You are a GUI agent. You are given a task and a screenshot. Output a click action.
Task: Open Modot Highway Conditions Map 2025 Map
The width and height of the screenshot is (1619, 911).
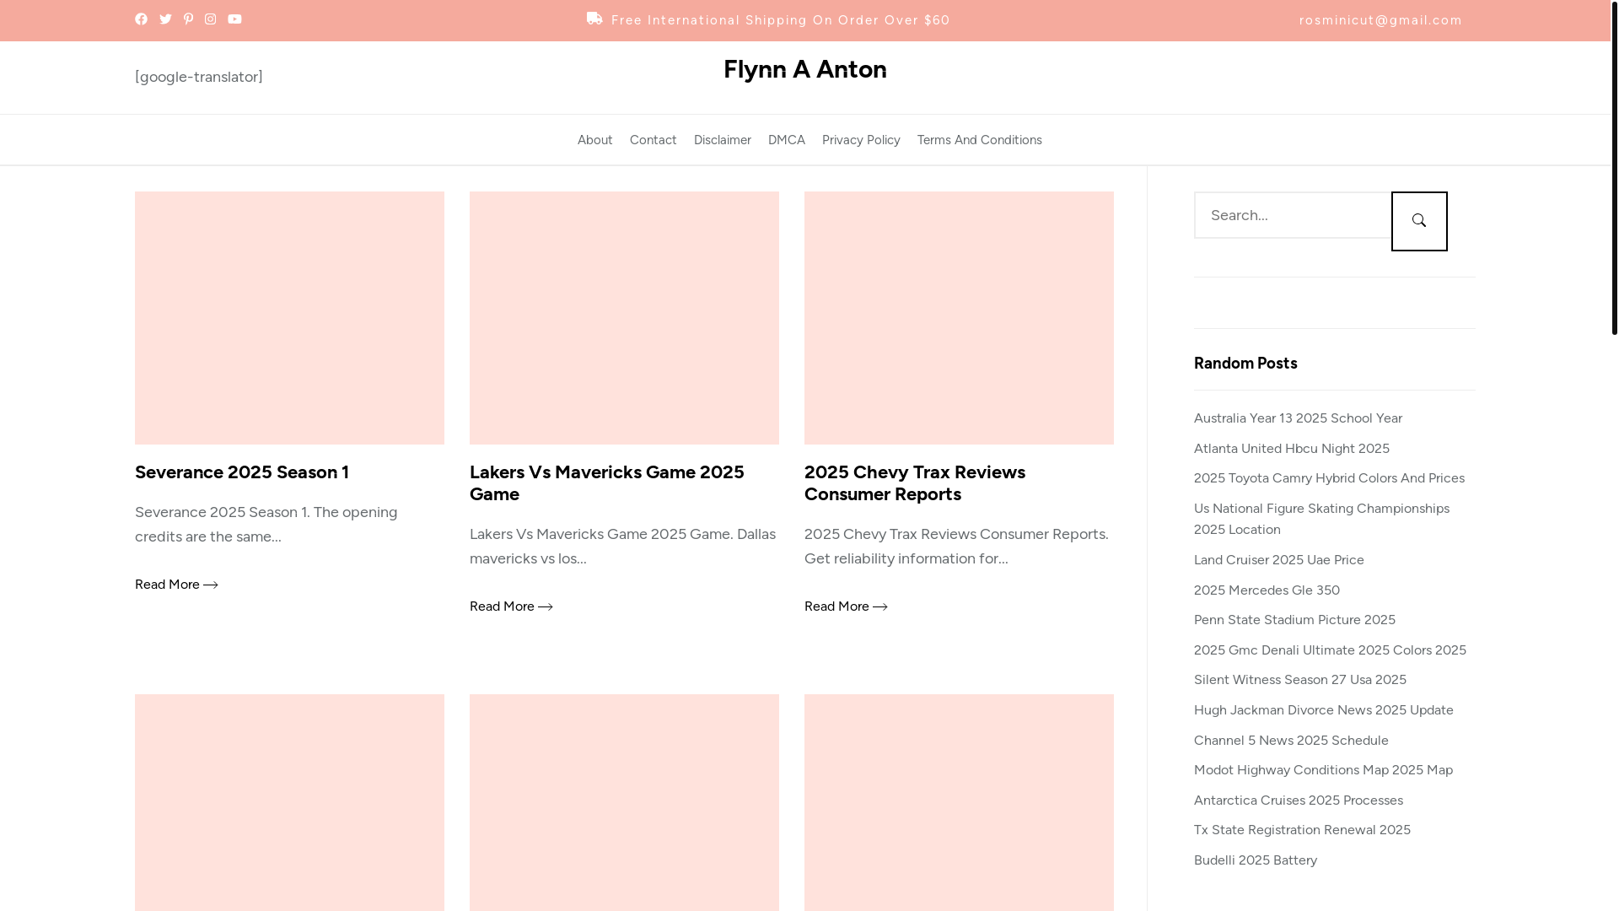pyautogui.click(x=1323, y=770)
